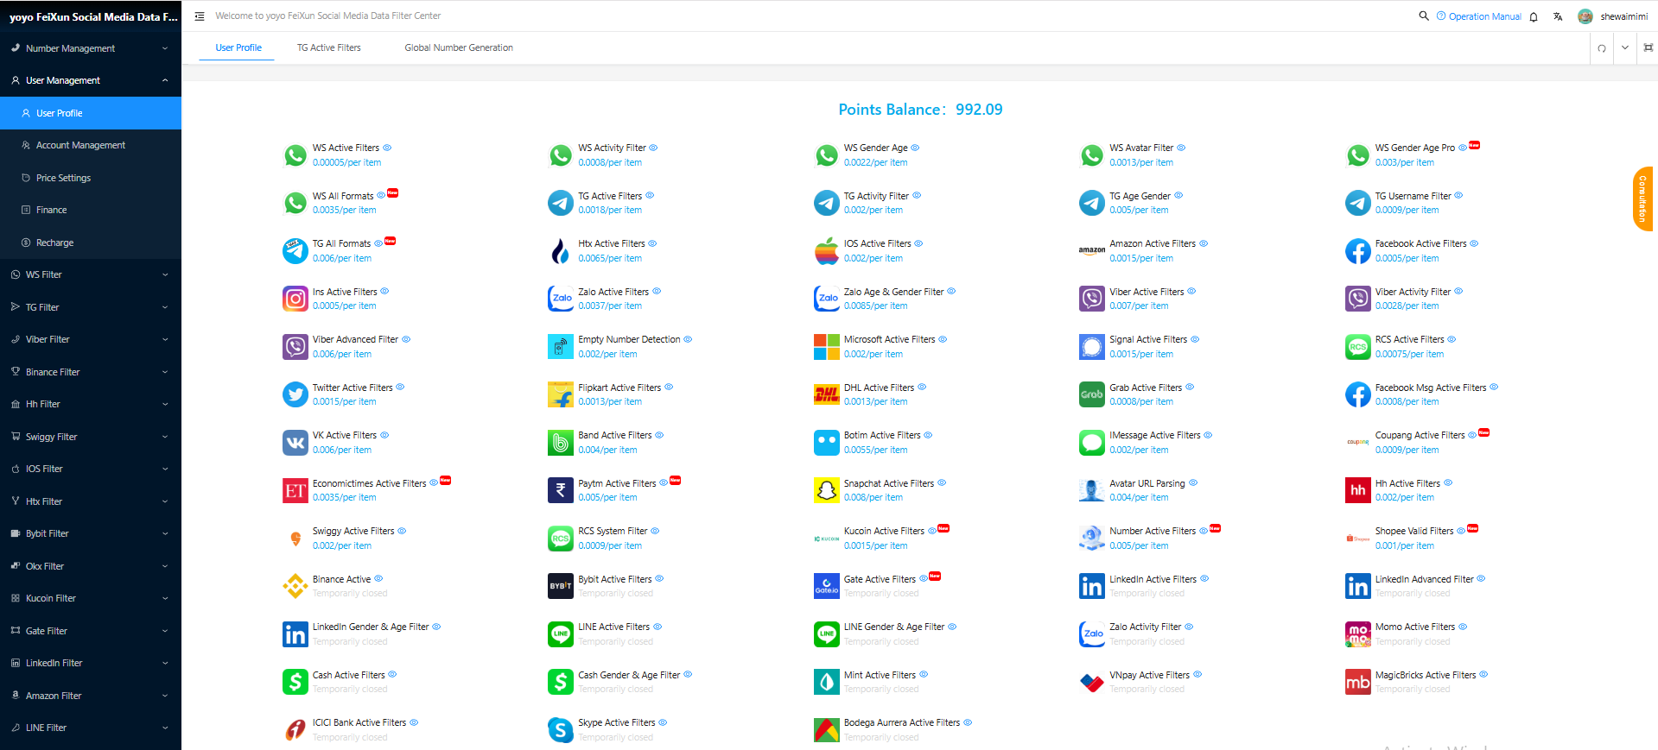
Task: Expand Number Management sidebar section
Action: point(91,48)
